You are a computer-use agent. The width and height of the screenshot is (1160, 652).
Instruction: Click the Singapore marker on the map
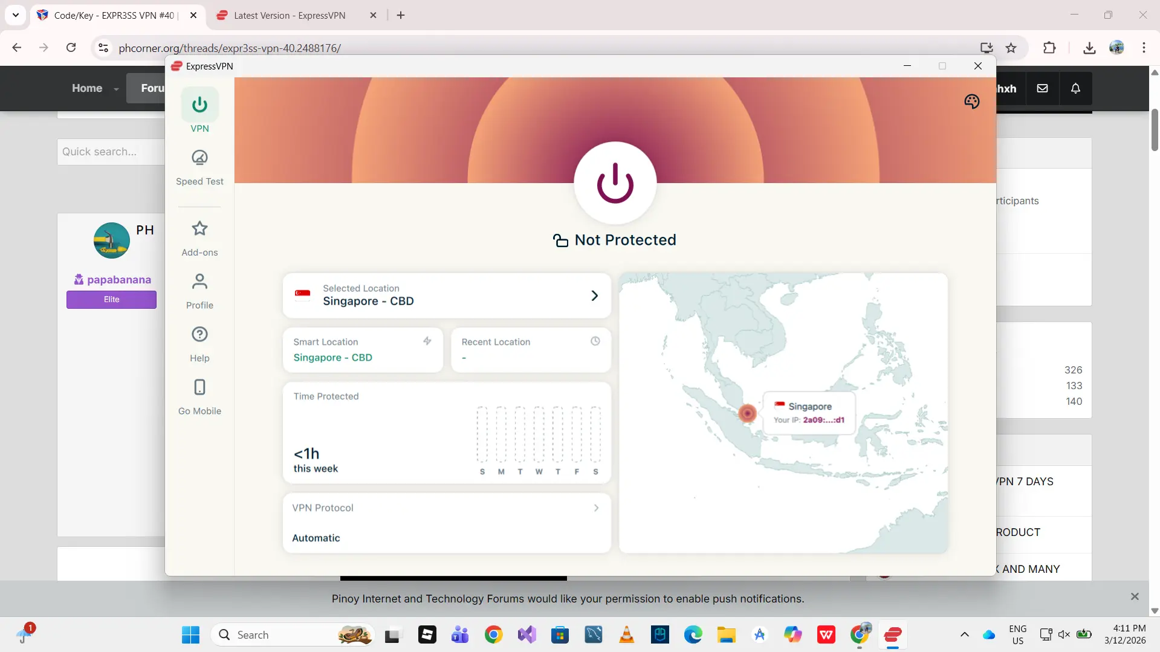click(x=747, y=413)
